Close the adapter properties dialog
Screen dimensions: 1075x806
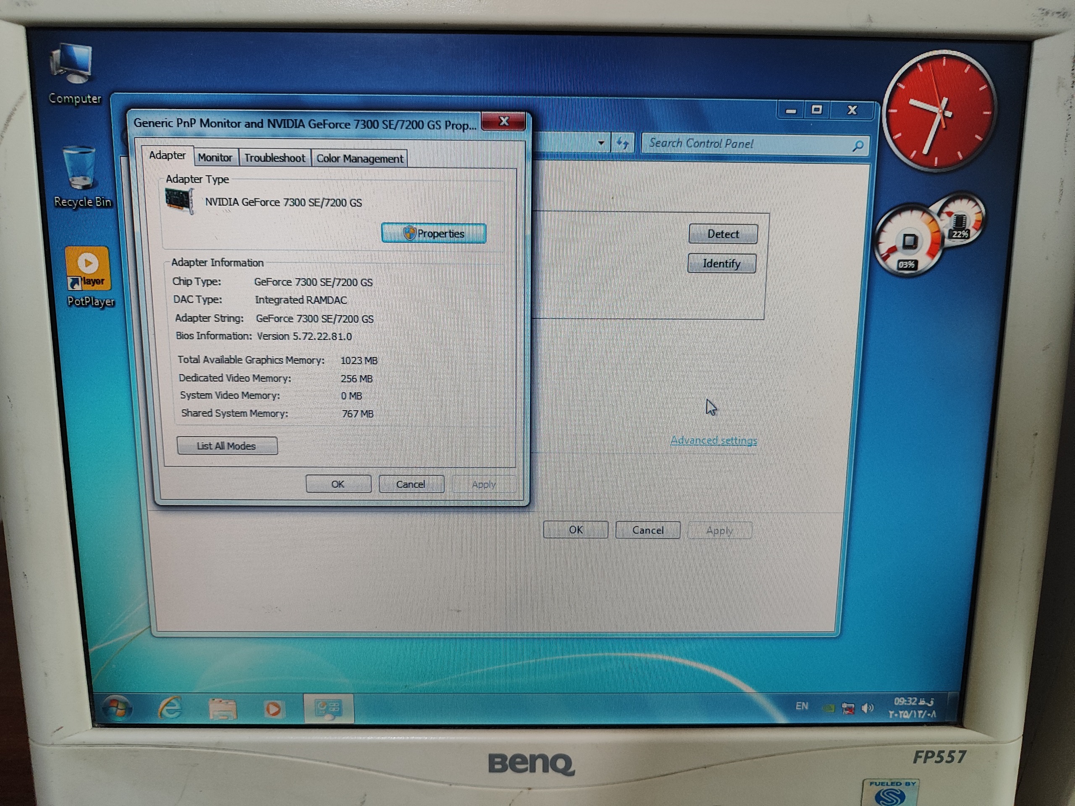[503, 121]
